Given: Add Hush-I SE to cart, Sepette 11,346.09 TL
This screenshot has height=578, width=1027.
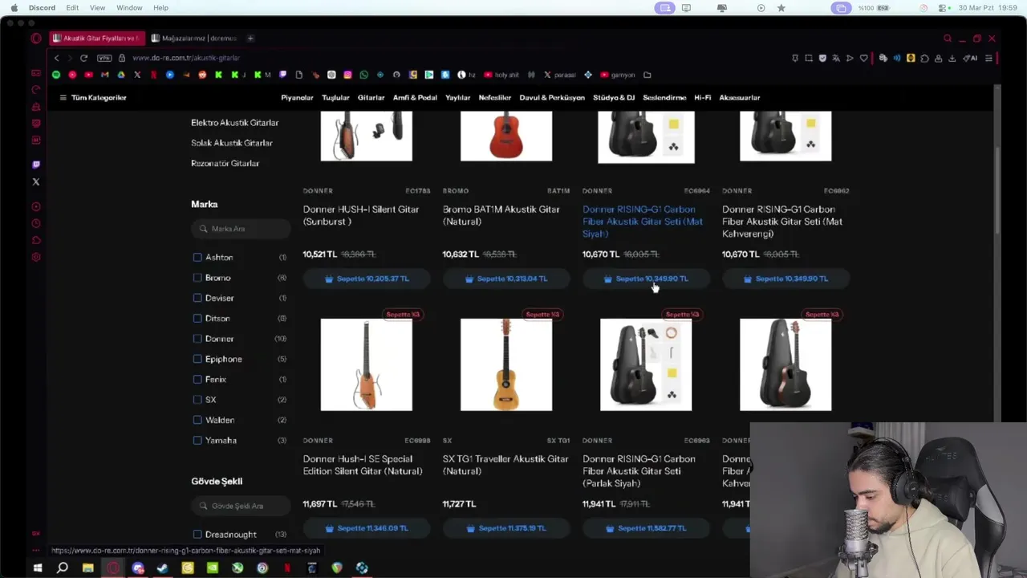Looking at the screenshot, I should pyautogui.click(x=367, y=528).
